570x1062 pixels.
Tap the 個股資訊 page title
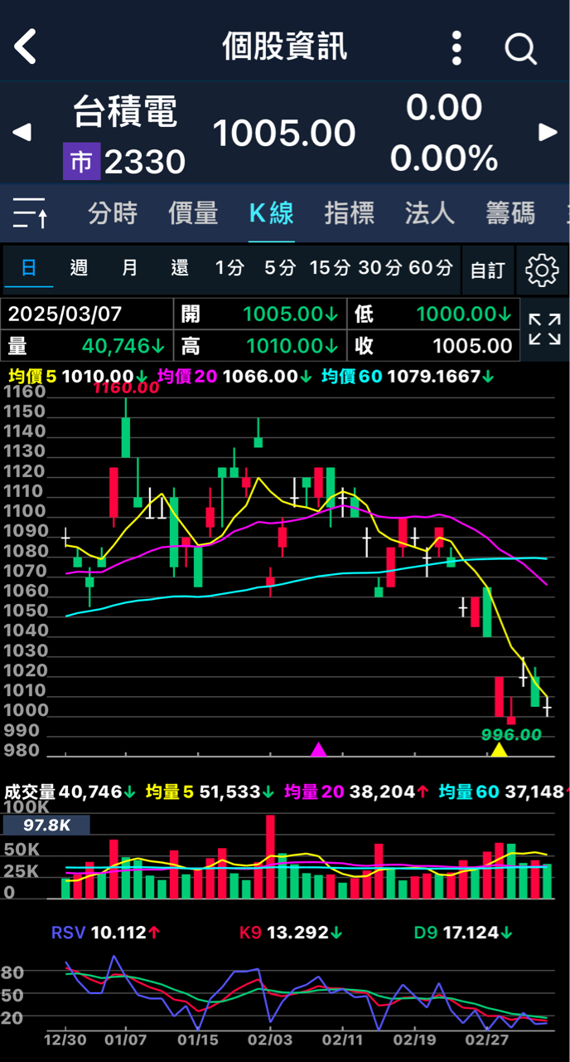click(x=284, y=47)
